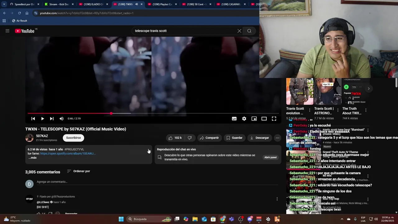Open more actions menu beside Descargar
The image size is (398, 224).
coord(277,138)
